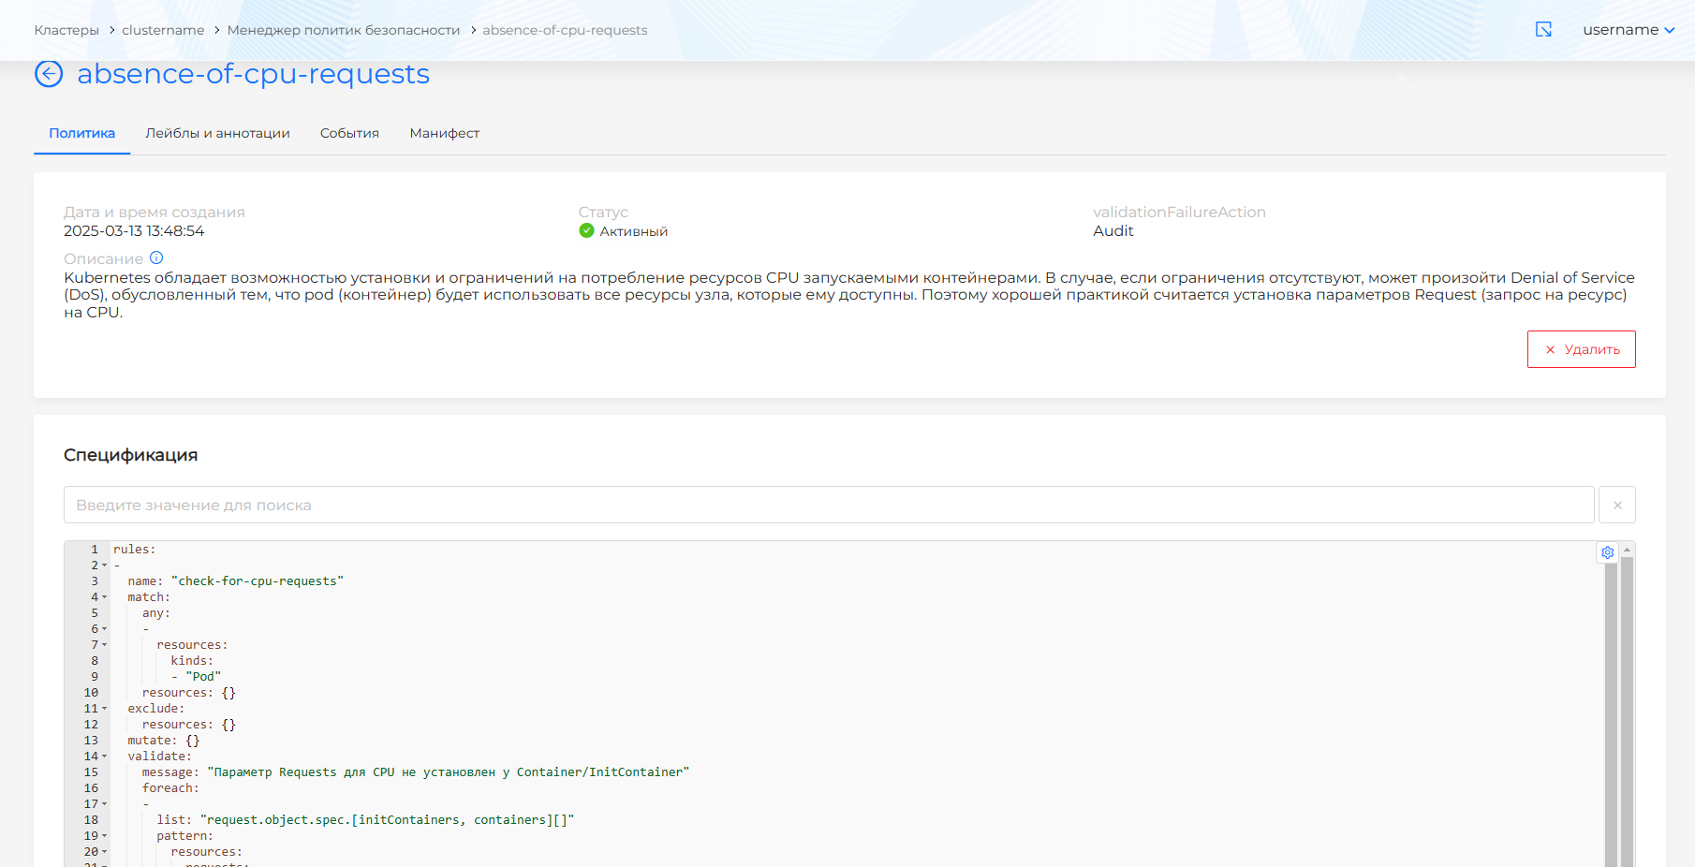This screenshot has width=1695, height=867.
Task: Open the username account dropdown
Action: (x=1628, y=30)
